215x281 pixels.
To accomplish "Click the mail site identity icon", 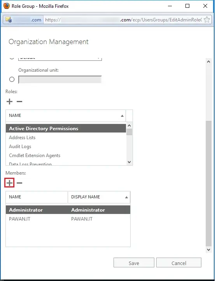I will pyautogui.click(x=9, y=20).
